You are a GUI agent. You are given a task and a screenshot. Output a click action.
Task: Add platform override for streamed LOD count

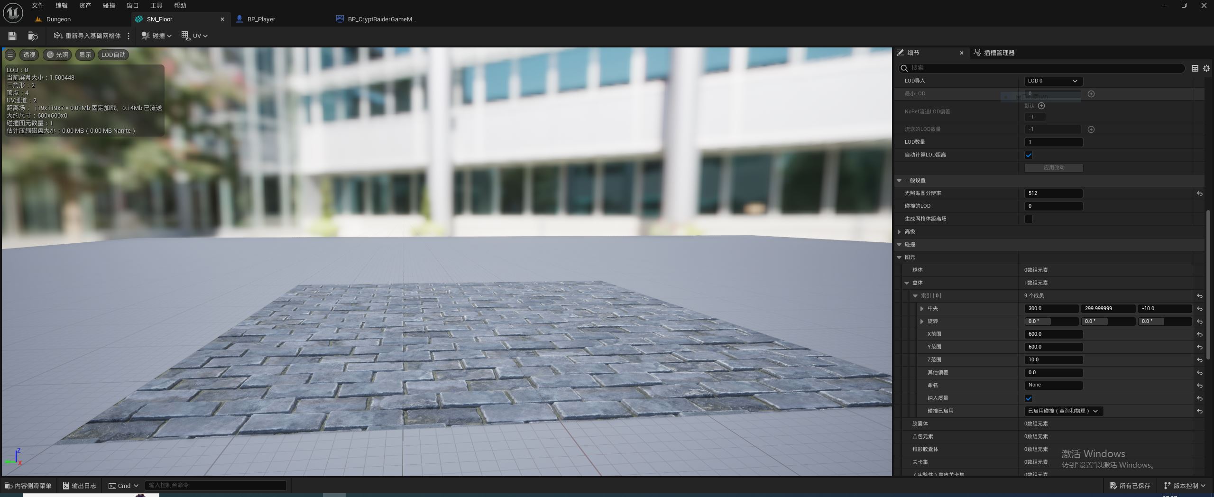(1091, 129)
